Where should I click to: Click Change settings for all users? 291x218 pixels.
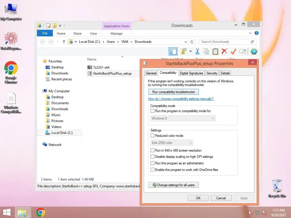point(174,185)
